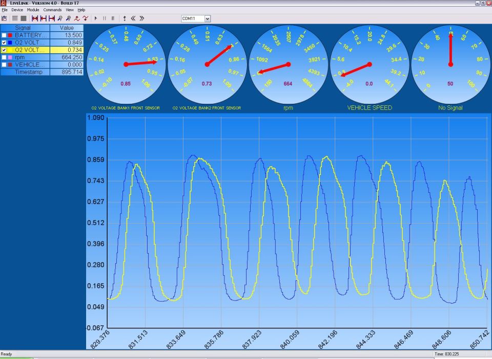492x359 pixels.
Task: Click the 840.059 x-axis time label
Action: click(x=290, y=340)
